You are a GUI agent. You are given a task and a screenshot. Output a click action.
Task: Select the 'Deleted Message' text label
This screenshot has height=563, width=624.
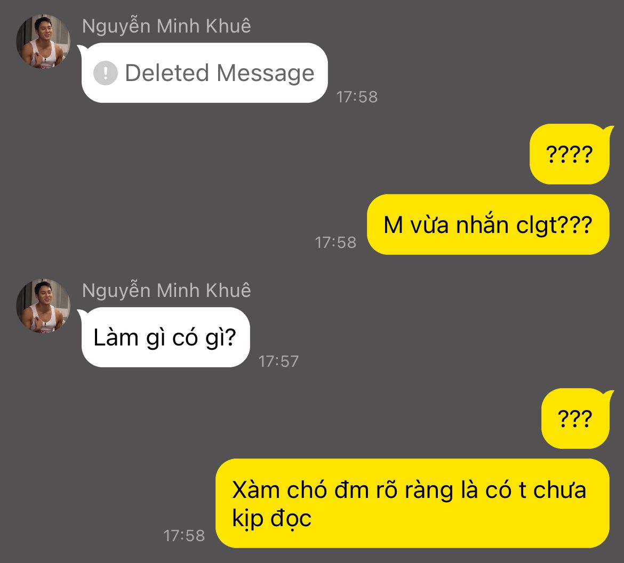[220, 73]
